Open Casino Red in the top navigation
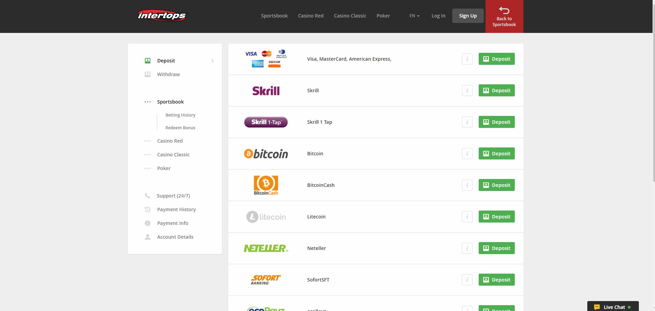 [311, 16]
